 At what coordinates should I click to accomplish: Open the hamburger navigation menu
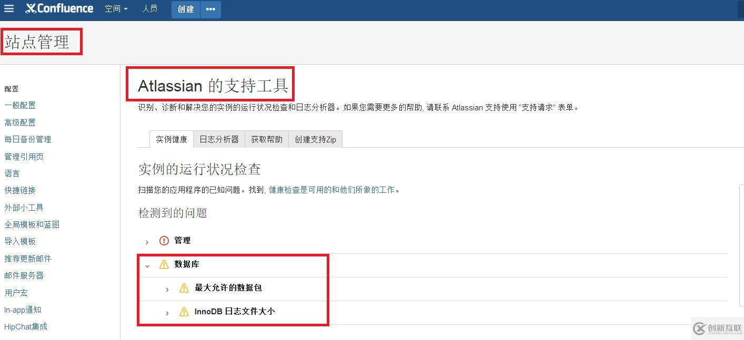pyautogui.click(x=8, y=8)
